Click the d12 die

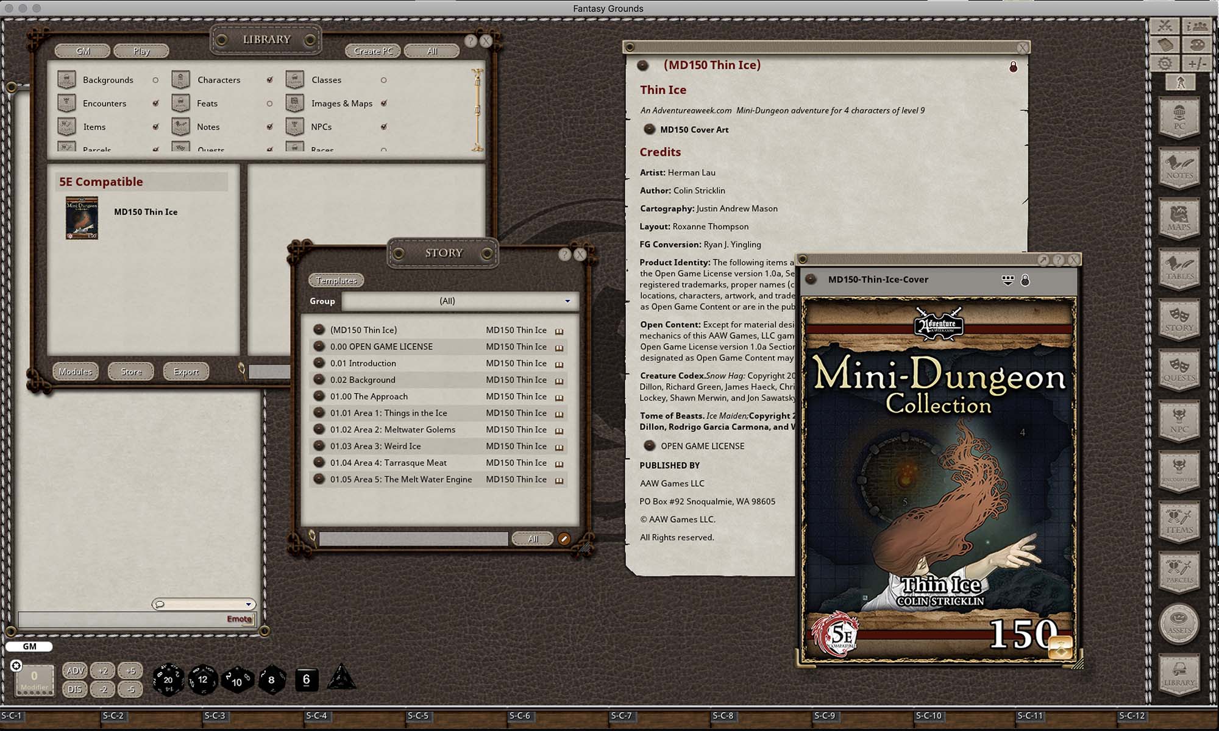tap(202, 679)
